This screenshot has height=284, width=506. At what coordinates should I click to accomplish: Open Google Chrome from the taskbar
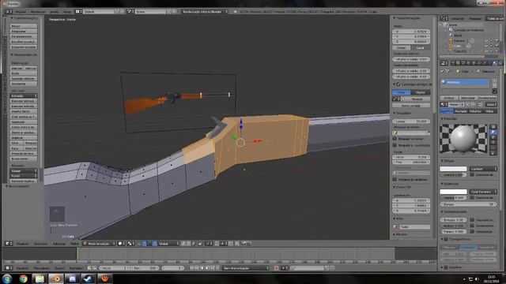click(x=23, y=278)
